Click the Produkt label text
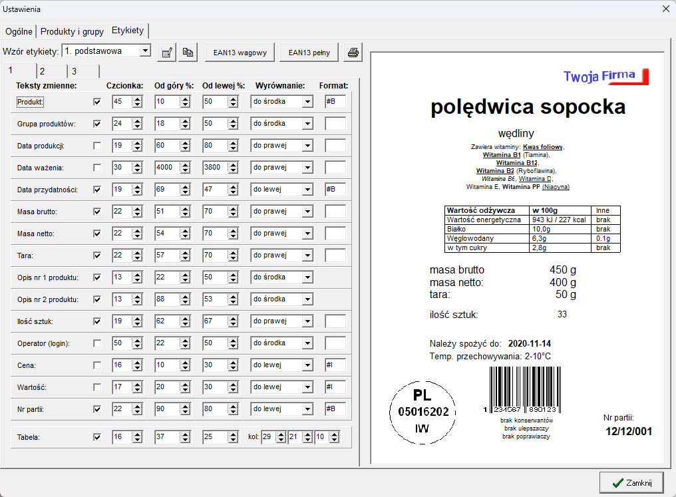676x497 pixels. [x=30, y=102]
